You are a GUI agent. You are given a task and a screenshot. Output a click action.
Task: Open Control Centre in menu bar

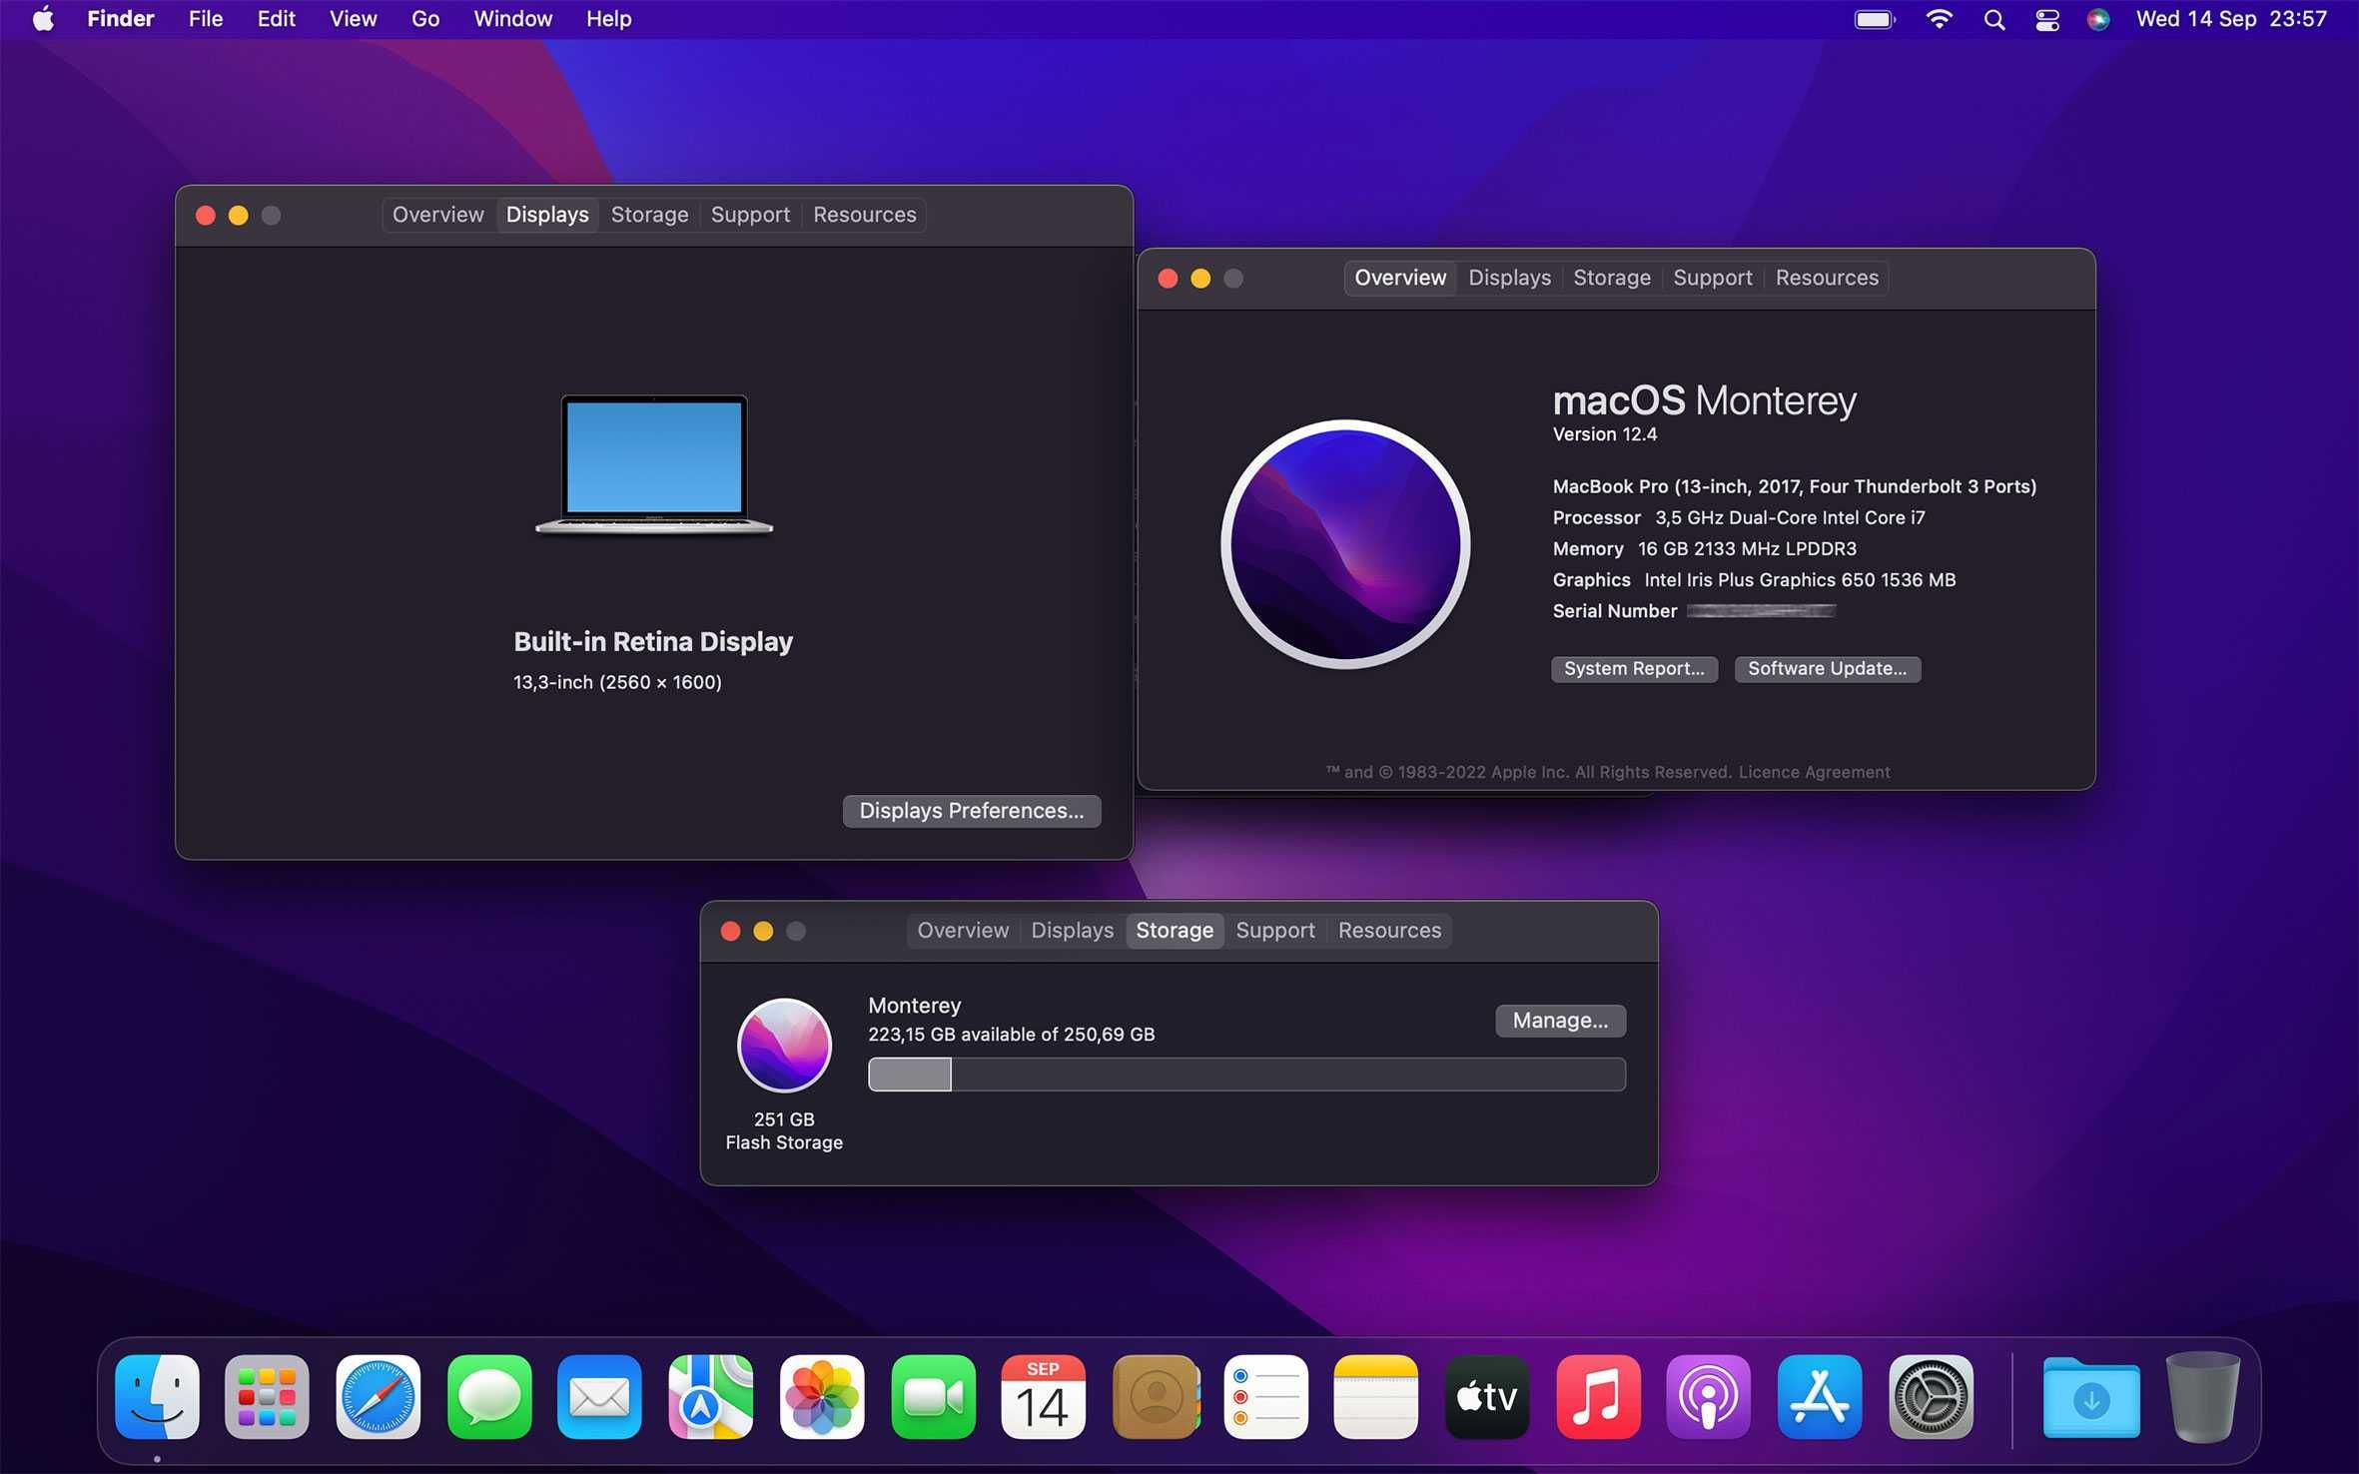click(2047, 19)
